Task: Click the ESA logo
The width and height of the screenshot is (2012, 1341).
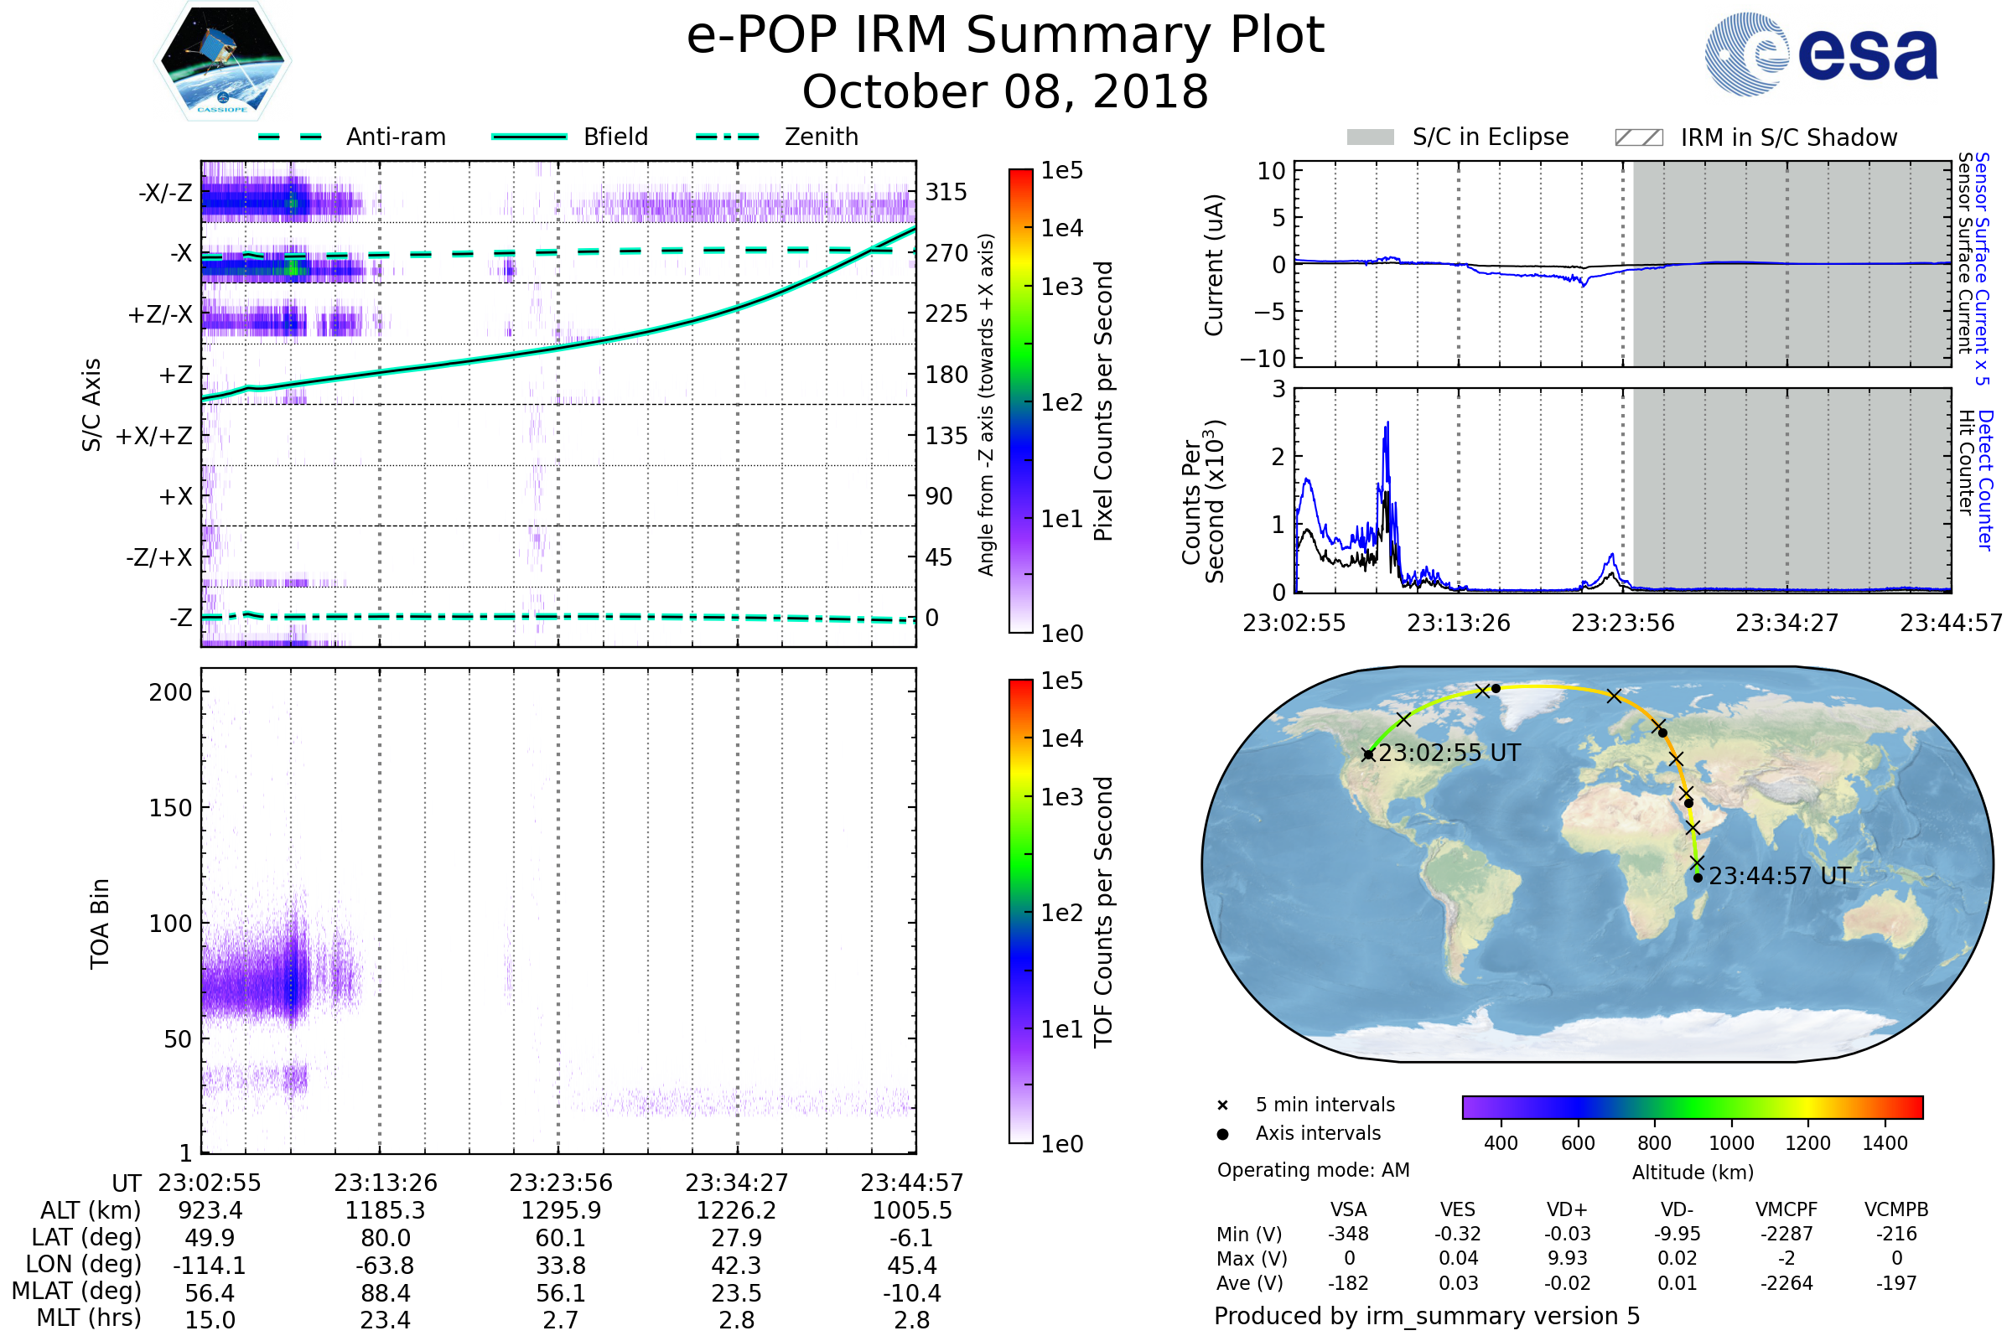Action: click(x=1820, y=54)
